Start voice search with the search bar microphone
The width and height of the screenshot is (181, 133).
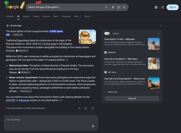pyautogui.click(x=113, y=7)
